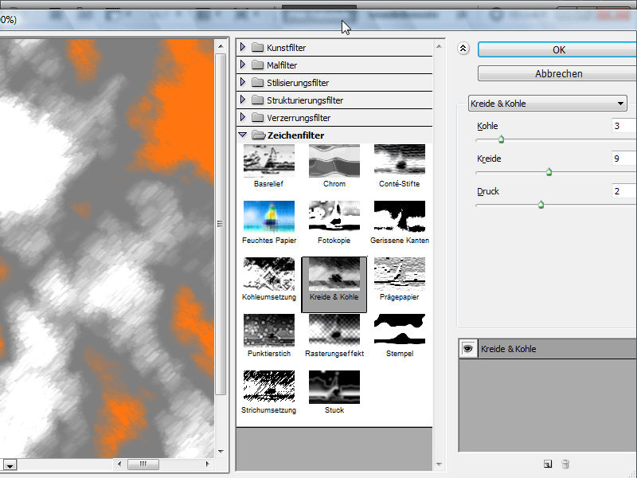Click preview vertical scrollbar up arrow
The image size is (637, 478).
[x=221, y=46]
